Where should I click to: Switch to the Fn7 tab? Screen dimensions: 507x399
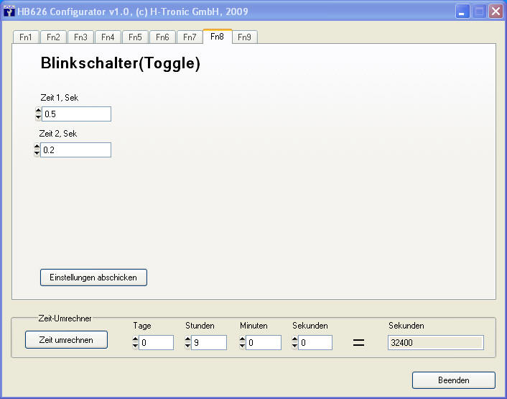pos(190,37)
